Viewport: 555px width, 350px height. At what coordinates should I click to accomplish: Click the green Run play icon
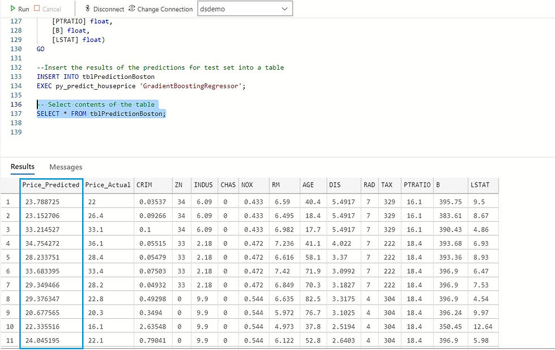(x=12, y=9)
